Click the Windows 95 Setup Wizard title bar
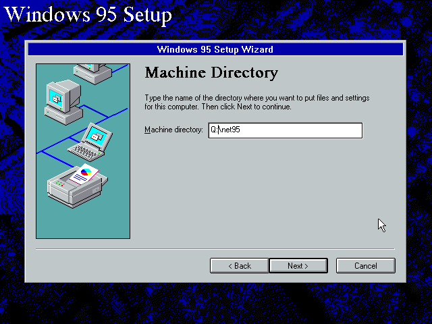The height and width of the screenshot is (324, 432). coord(215,49)
